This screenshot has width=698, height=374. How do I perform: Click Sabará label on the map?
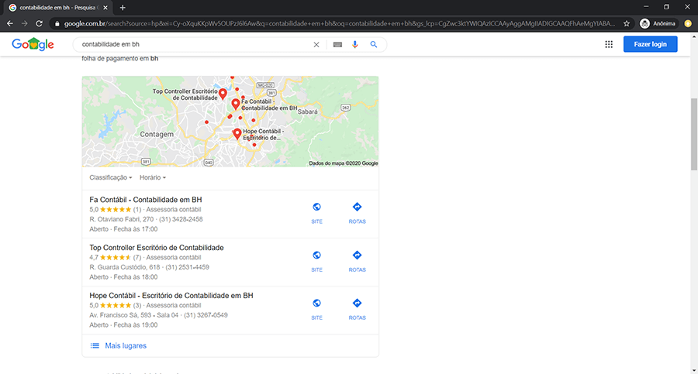308,112
